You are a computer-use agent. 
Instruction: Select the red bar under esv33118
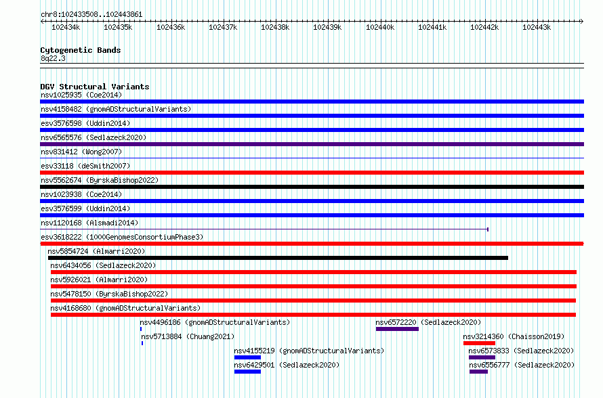click(312, 173)
